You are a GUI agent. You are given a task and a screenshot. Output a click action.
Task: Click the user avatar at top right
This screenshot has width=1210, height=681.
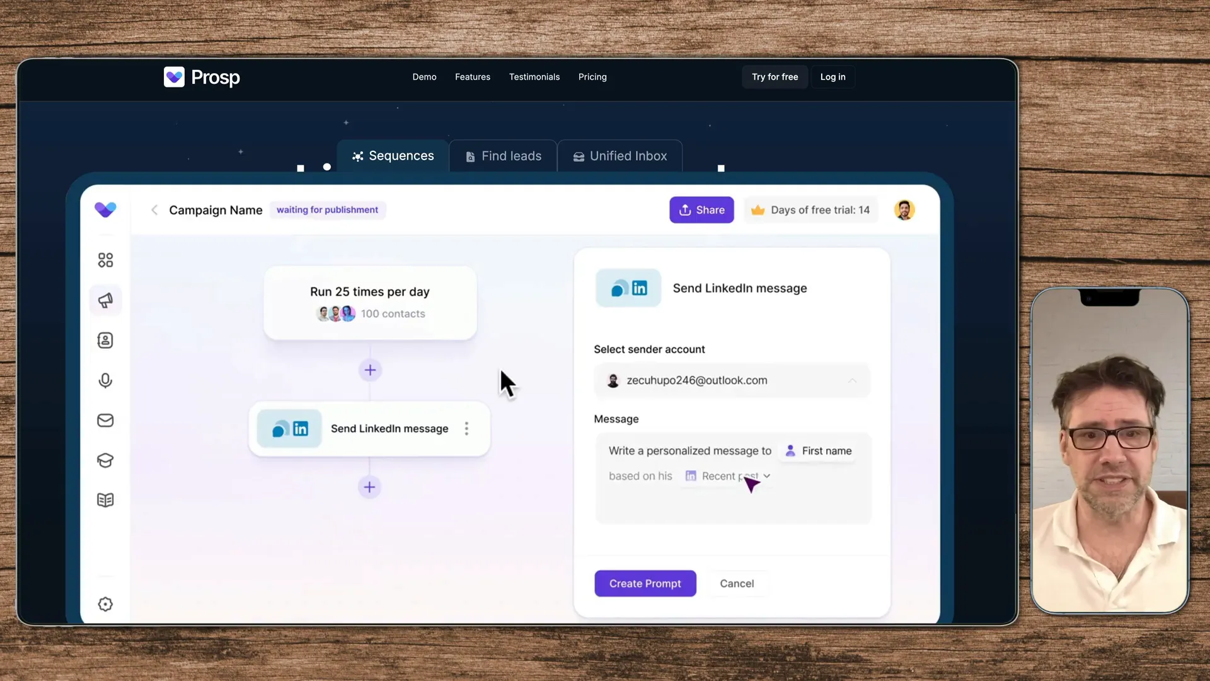point(904,210)
